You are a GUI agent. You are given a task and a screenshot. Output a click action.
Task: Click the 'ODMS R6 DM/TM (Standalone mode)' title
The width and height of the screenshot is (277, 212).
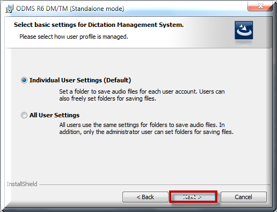click(70, 9)
